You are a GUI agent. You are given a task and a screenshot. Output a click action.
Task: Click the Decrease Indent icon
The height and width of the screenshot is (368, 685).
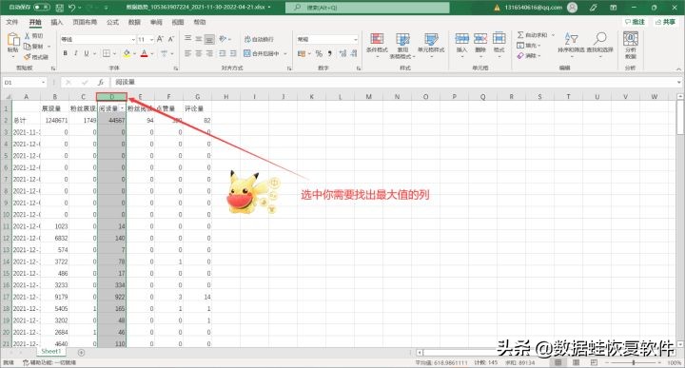tap(223, 53)
